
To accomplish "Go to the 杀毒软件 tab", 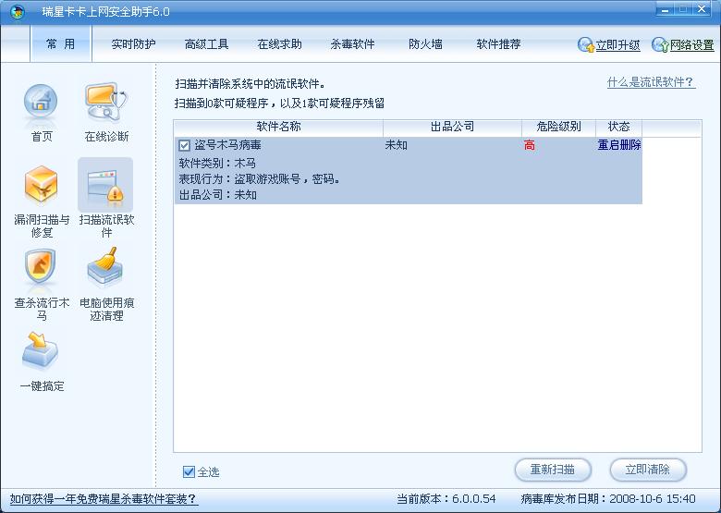I will [353, 44].
